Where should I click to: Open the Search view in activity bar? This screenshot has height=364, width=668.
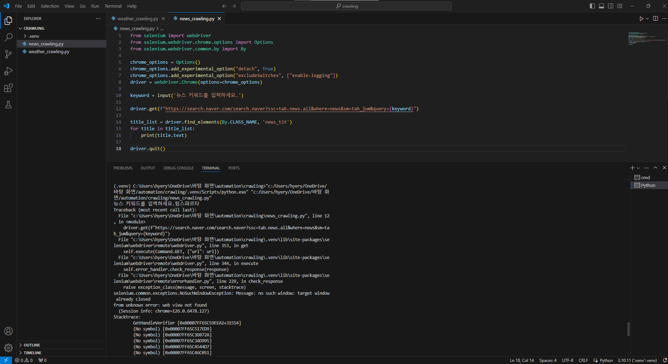tap(8, 37)
